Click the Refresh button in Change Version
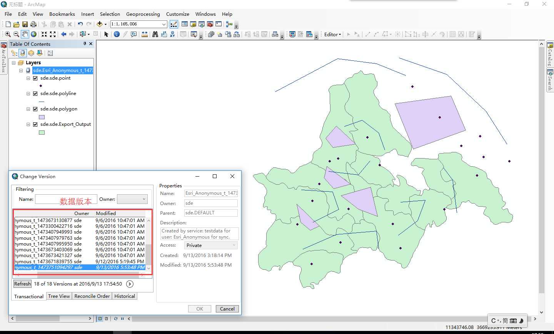 click(22, 284)
